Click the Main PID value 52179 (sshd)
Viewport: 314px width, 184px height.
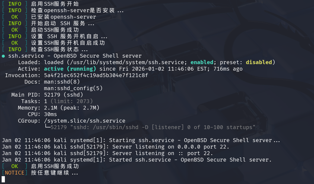(64, 95)
